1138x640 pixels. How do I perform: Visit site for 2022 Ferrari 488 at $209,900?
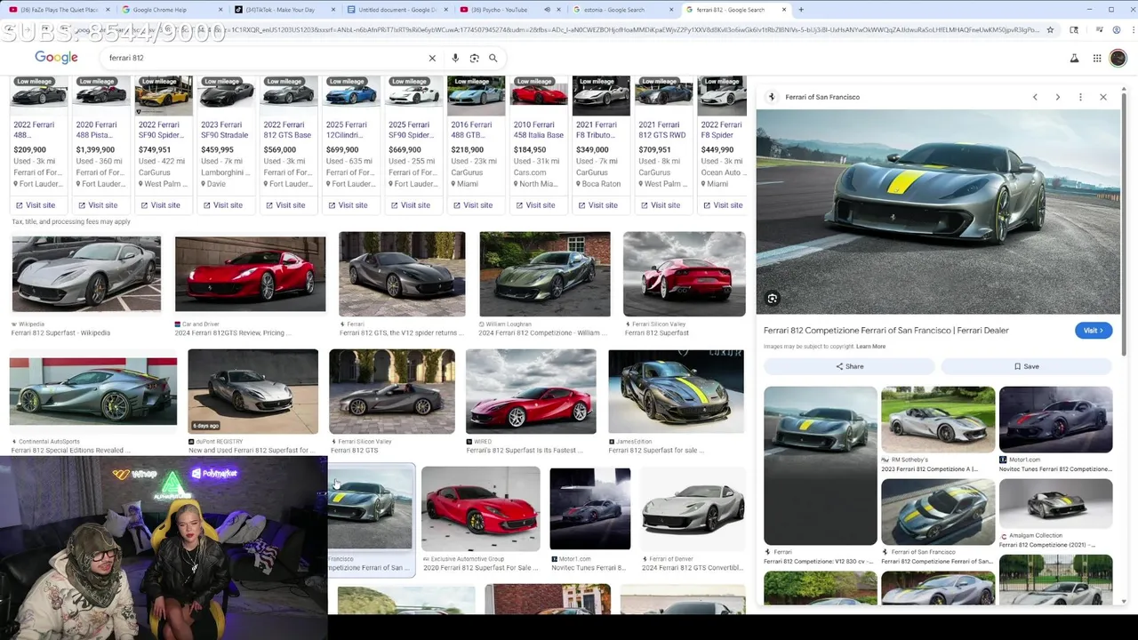coord(35,205)
